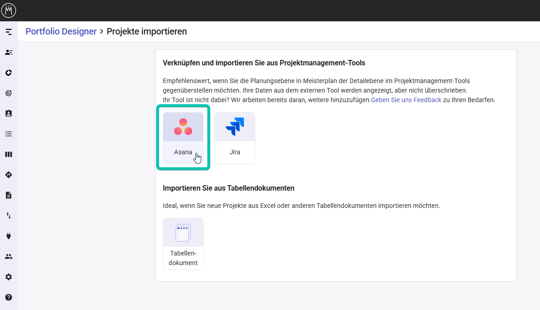Open the Reports document icon
540x310 pixels.
click(8, 195)
